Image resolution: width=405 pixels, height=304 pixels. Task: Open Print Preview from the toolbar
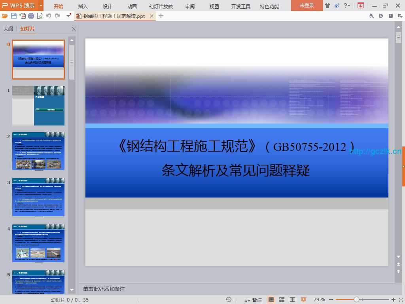click(x=40, y=16)
